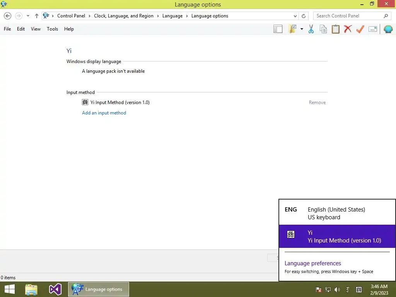Click the Yi language indicator tray icon
The width and height of the screenshot is (396, 297).
tap(348, 290)
